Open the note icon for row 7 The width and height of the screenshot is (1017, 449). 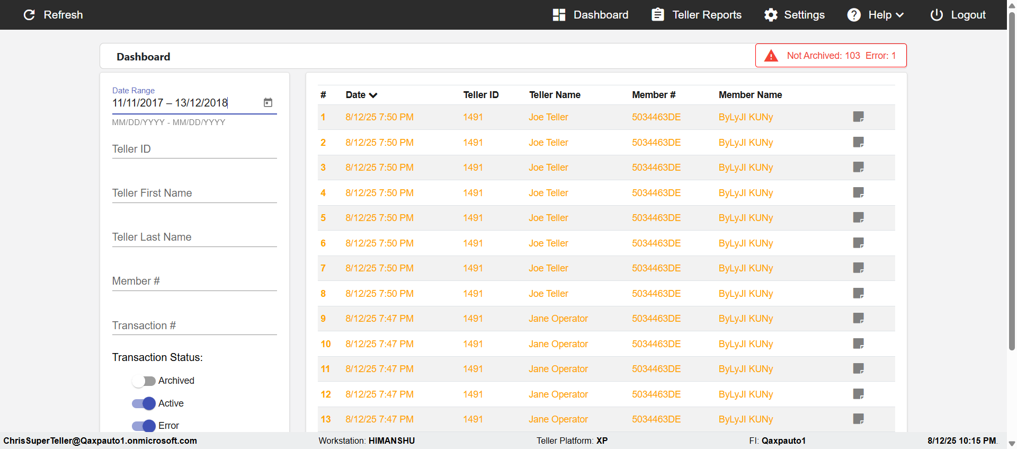pos(859,268)
